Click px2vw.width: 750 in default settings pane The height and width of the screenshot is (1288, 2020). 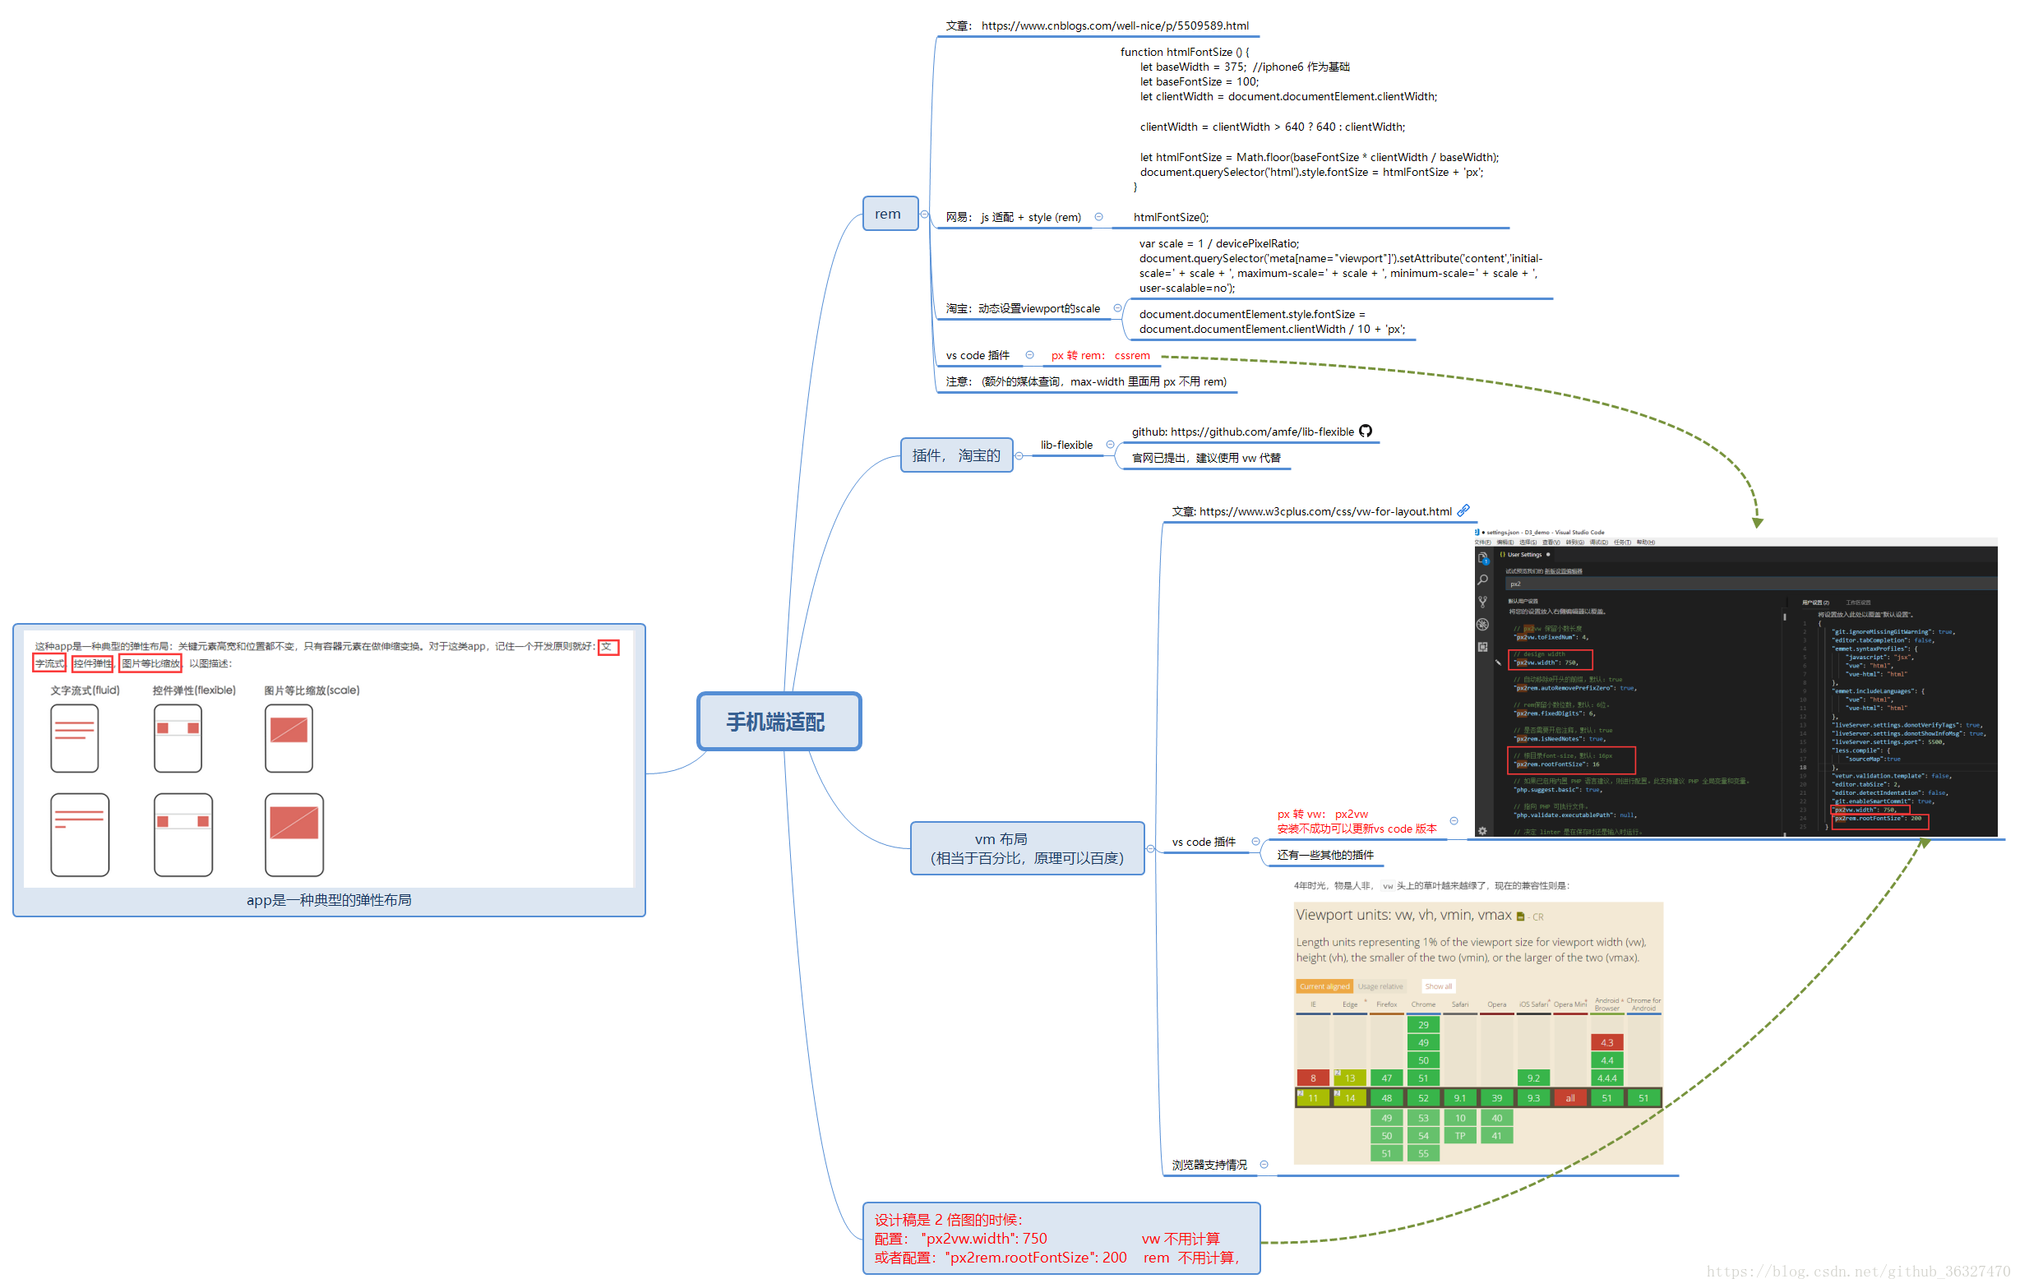point(1547,662)
